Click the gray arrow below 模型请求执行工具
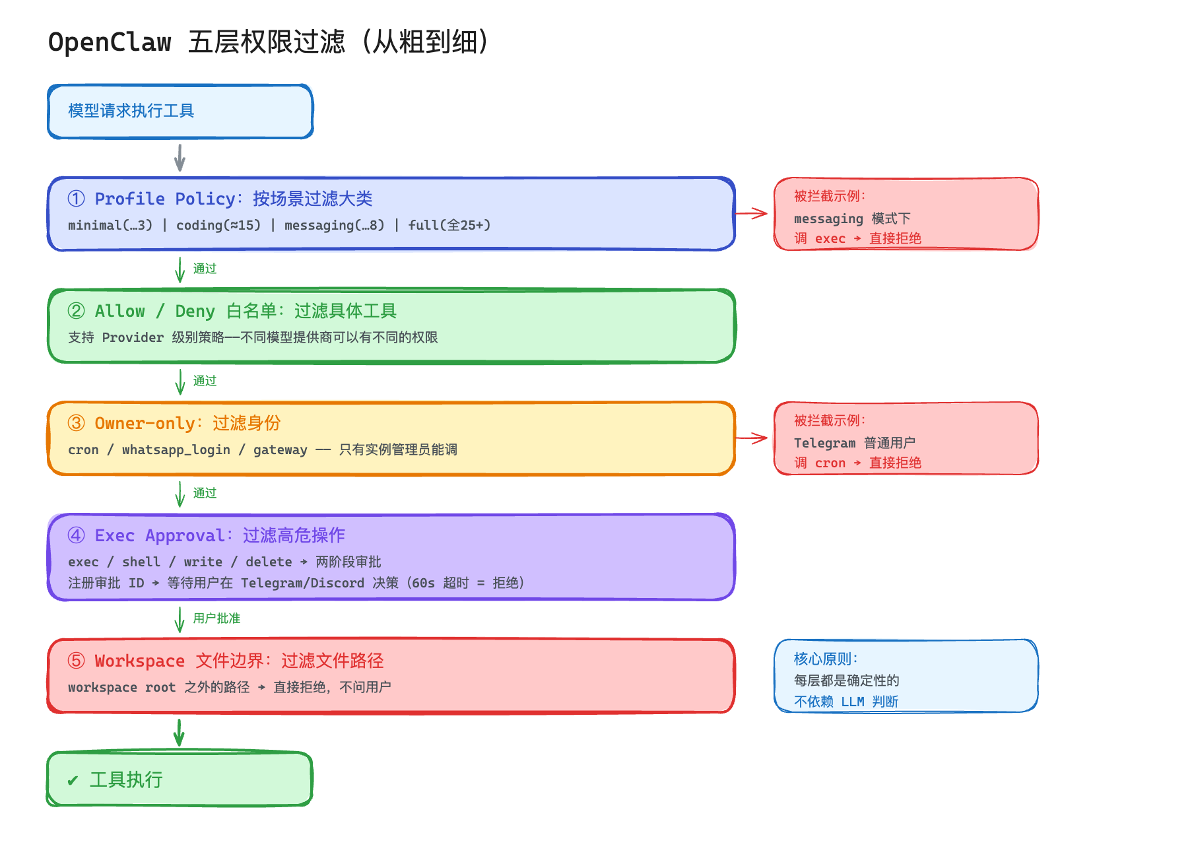The height and width of the screenshot is (862, 1192). click(x=179, y=156)
